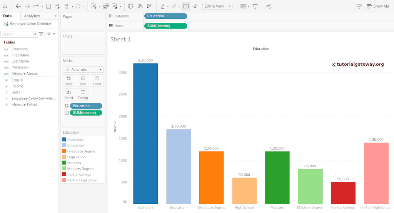Select the Sales measure
The width and height of the screenshot is (394, 213).
click(16, 92)
